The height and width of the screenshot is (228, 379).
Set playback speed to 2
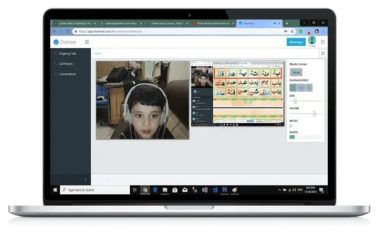pos(308,88)
